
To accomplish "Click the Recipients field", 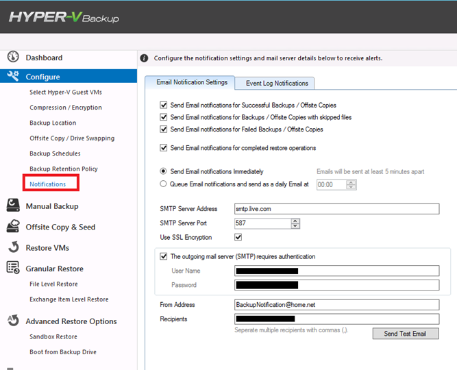I will point(336,319).
